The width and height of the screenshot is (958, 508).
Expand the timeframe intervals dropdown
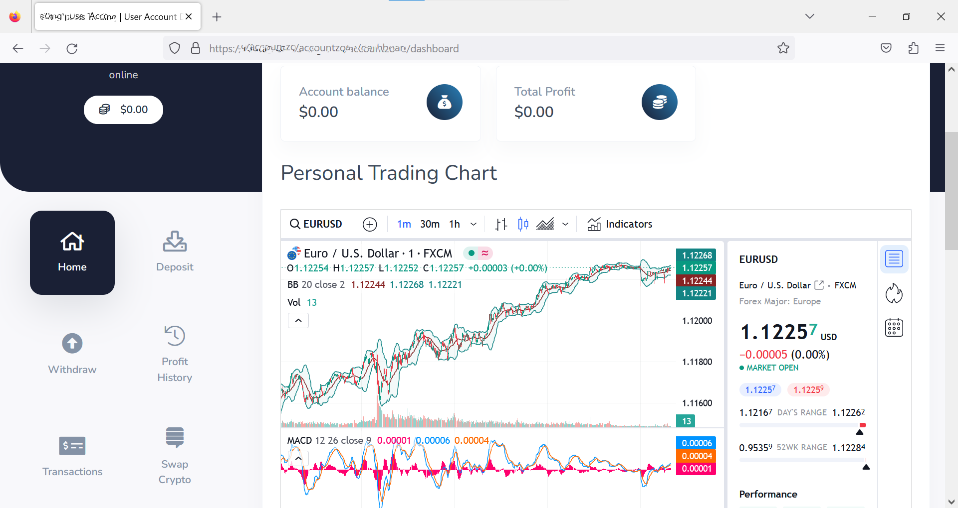474,225
